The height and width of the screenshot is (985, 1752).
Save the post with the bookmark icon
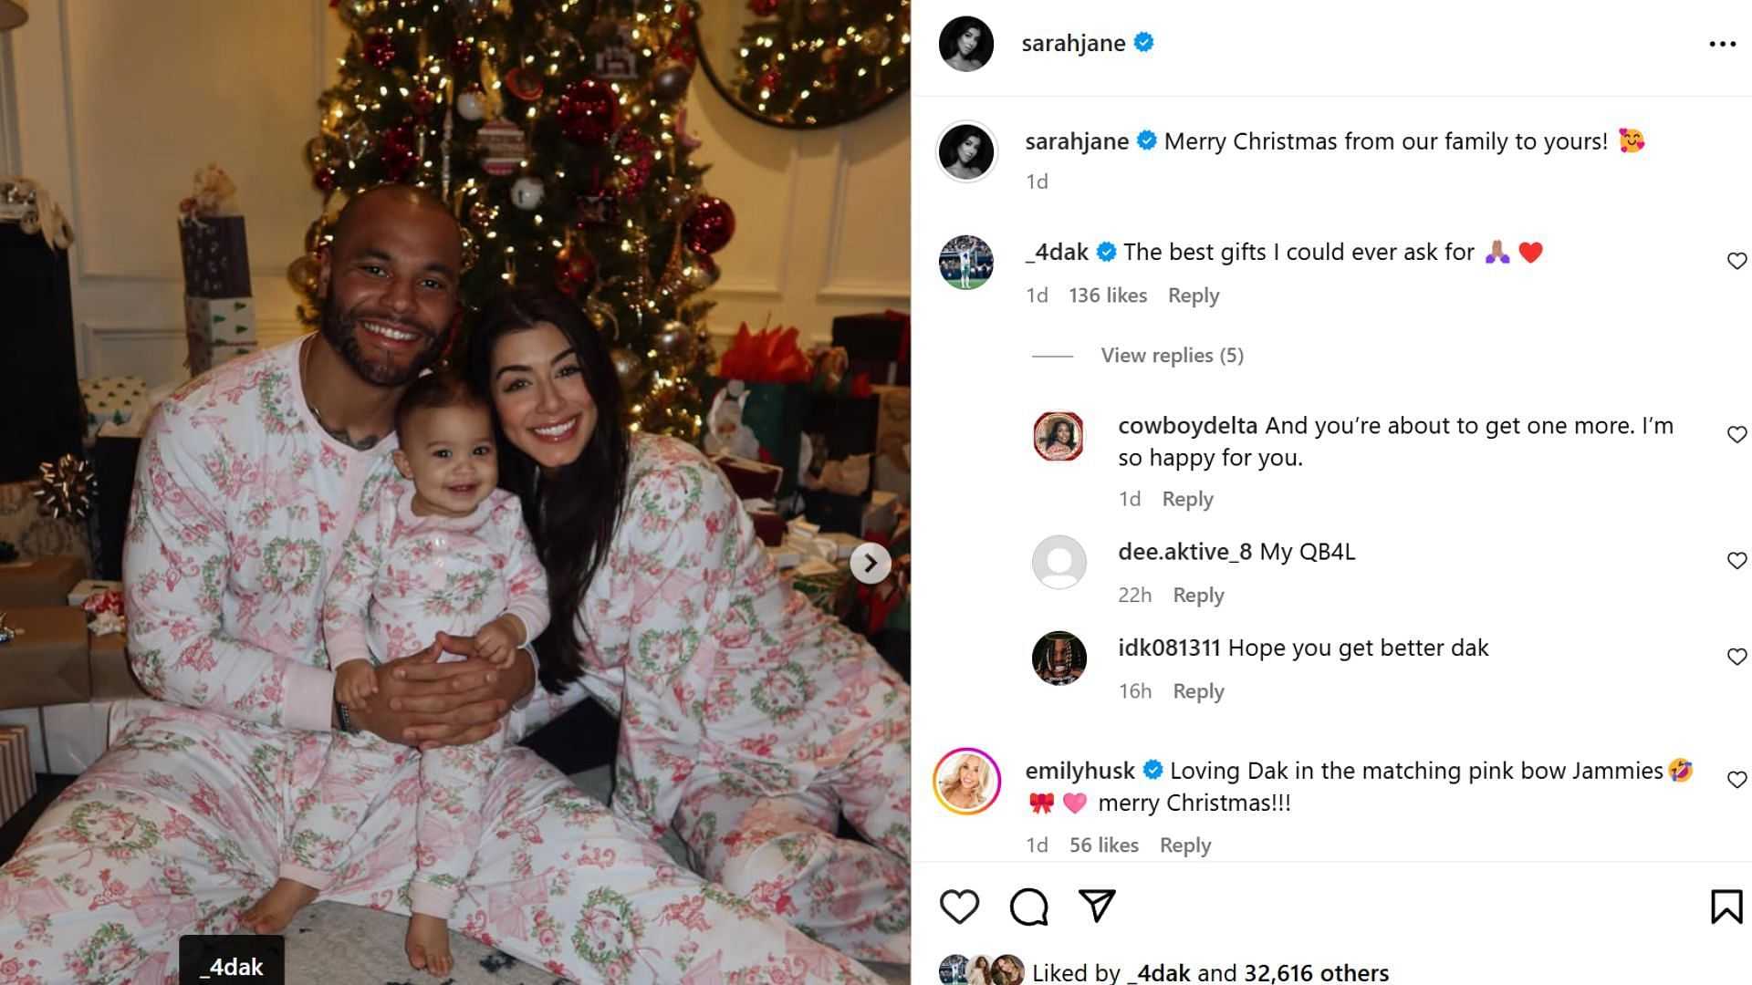pos(1726,907)
